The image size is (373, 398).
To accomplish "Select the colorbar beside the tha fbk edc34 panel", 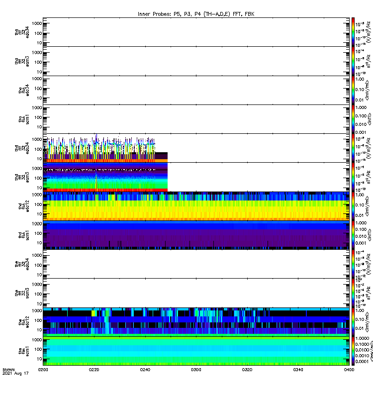I will (x=353, y=90).
